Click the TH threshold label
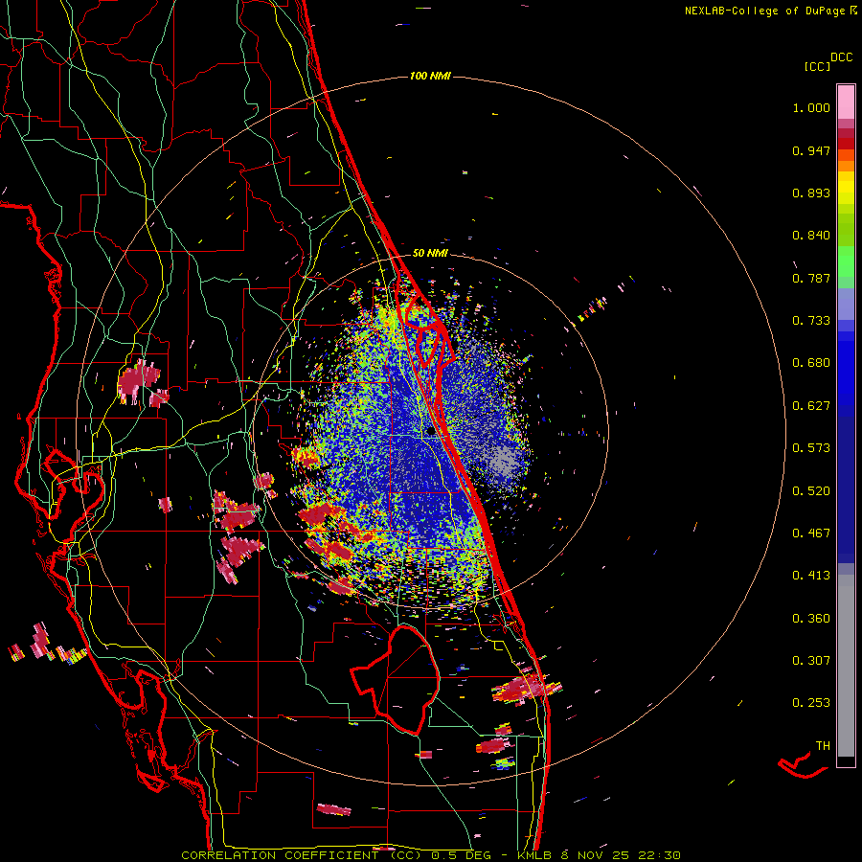This screenshot has width=862, height=862. coord(823,746)
